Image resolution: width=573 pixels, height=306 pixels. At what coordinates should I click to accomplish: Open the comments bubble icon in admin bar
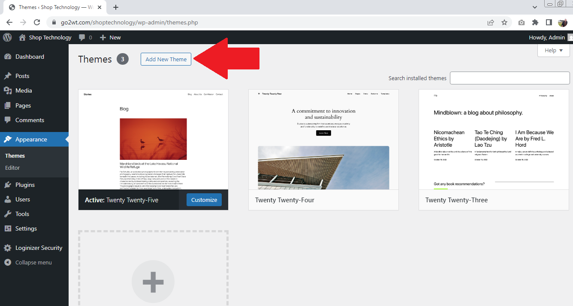point(82,37)
